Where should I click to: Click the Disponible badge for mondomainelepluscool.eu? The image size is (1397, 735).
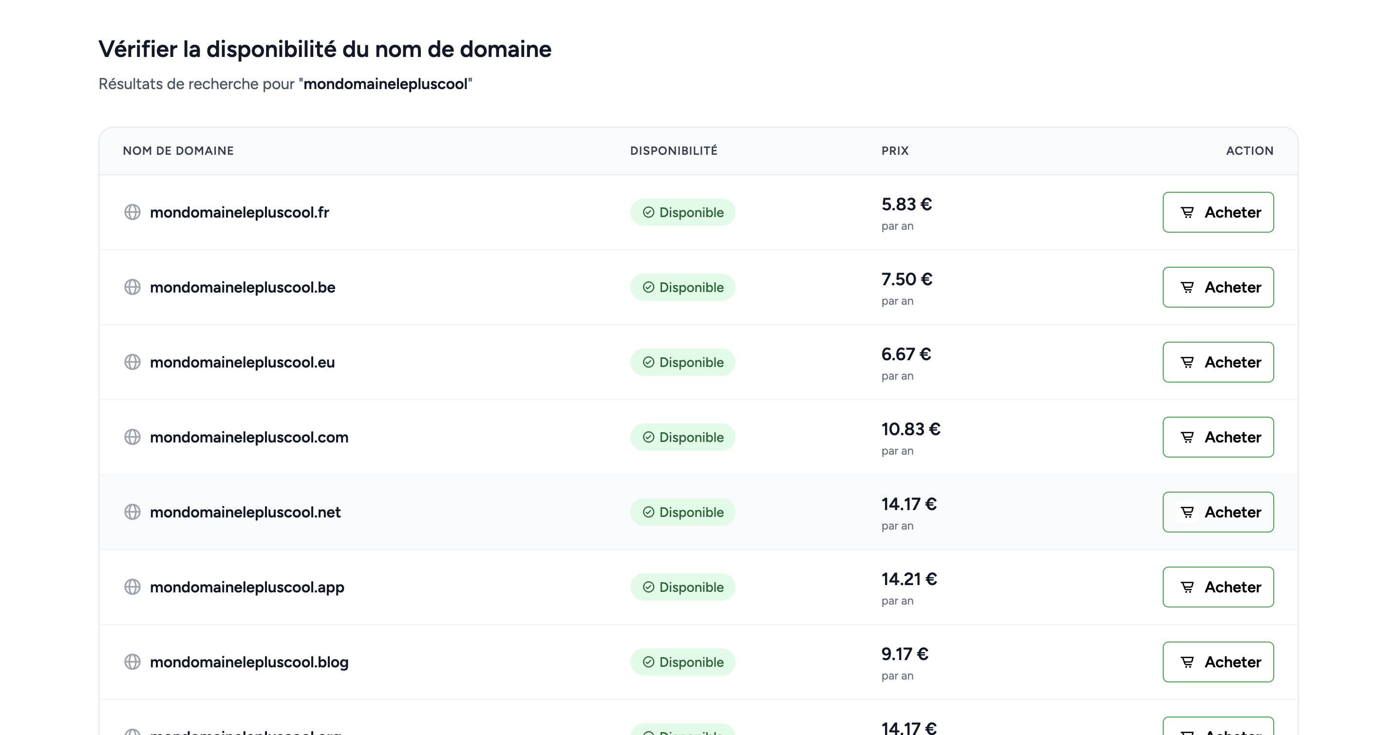coord(683,362)
